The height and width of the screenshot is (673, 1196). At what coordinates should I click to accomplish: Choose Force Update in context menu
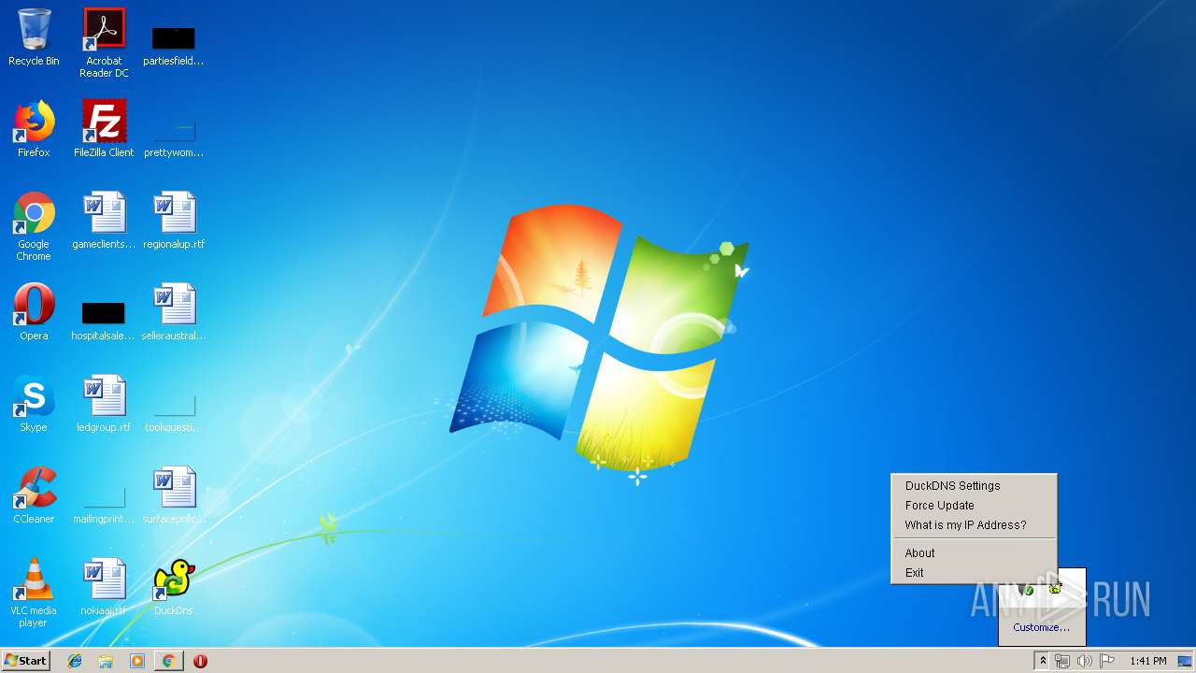point(974,506)
